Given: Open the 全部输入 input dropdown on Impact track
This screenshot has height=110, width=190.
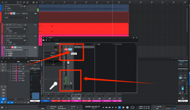Looking at the screenshot, I should 17,54.
